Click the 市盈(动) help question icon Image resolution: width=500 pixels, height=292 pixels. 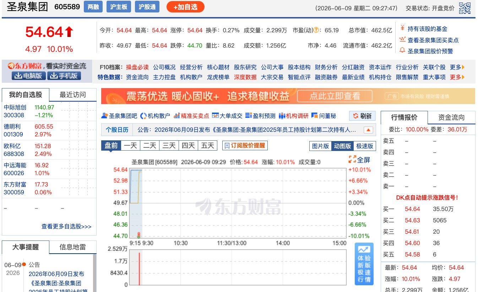316,30
